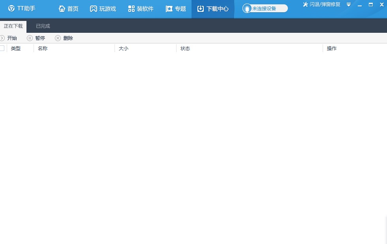The image size is (387, 244).
Task: Click the 状态 column header
Action: click(185, 48)
